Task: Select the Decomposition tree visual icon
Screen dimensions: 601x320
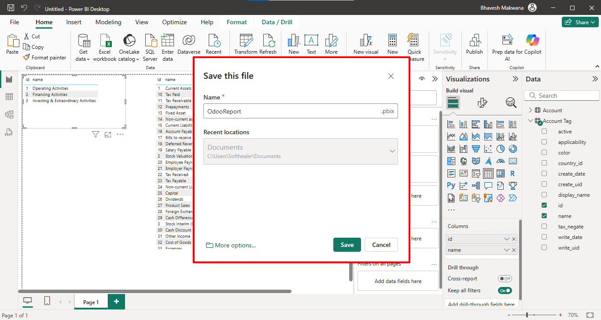Action: coord(476,186)
